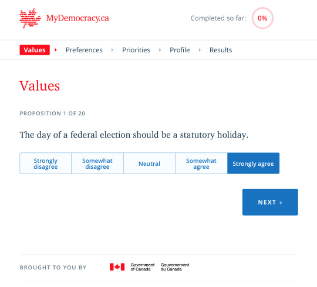Viewport: 317px width, 287px height.
Task: Click the MyDemocracy.ca site title text
Action: (77, 18)
